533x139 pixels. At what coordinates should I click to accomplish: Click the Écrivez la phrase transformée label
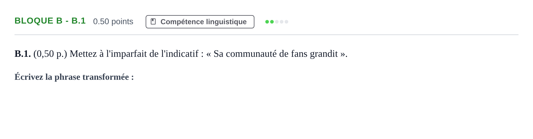pyautogui.click(x=74, y=77)
